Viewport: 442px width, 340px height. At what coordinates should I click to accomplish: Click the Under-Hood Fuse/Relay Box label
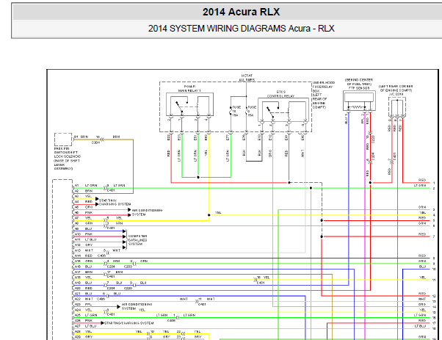pos(323,95)
